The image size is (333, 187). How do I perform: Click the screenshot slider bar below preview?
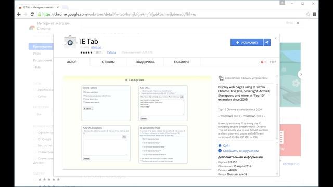coord(137,169)
